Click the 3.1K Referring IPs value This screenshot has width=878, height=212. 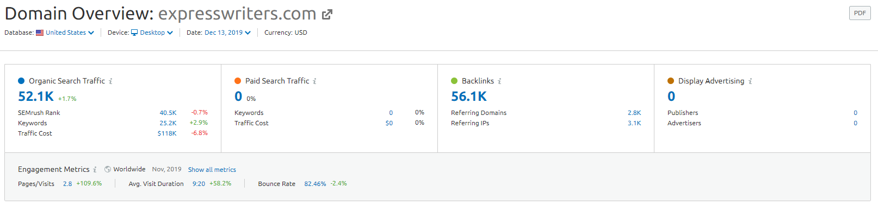pos(634,123)
